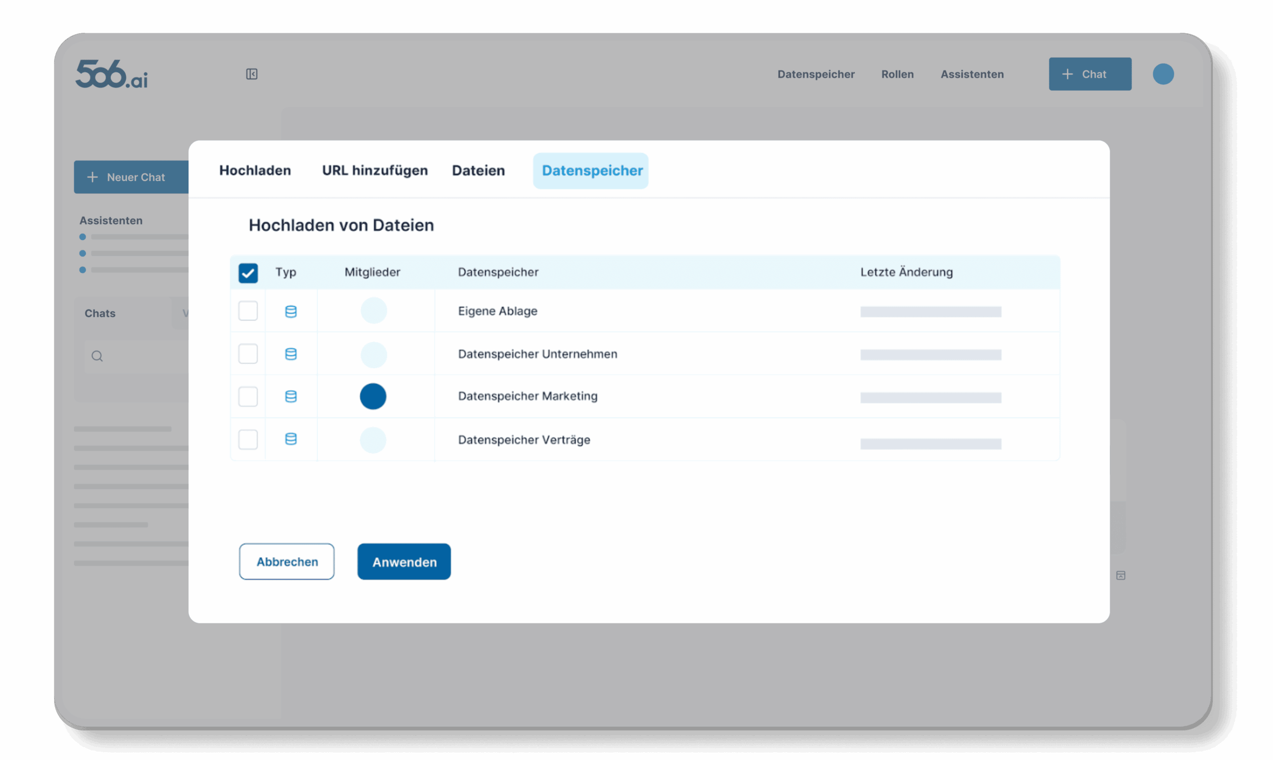This screenshot has width=1273, height=760.
Task: Select the Datenspeicher Marketing checkbox
Action: pyautogui.click(x=248, y=396)
